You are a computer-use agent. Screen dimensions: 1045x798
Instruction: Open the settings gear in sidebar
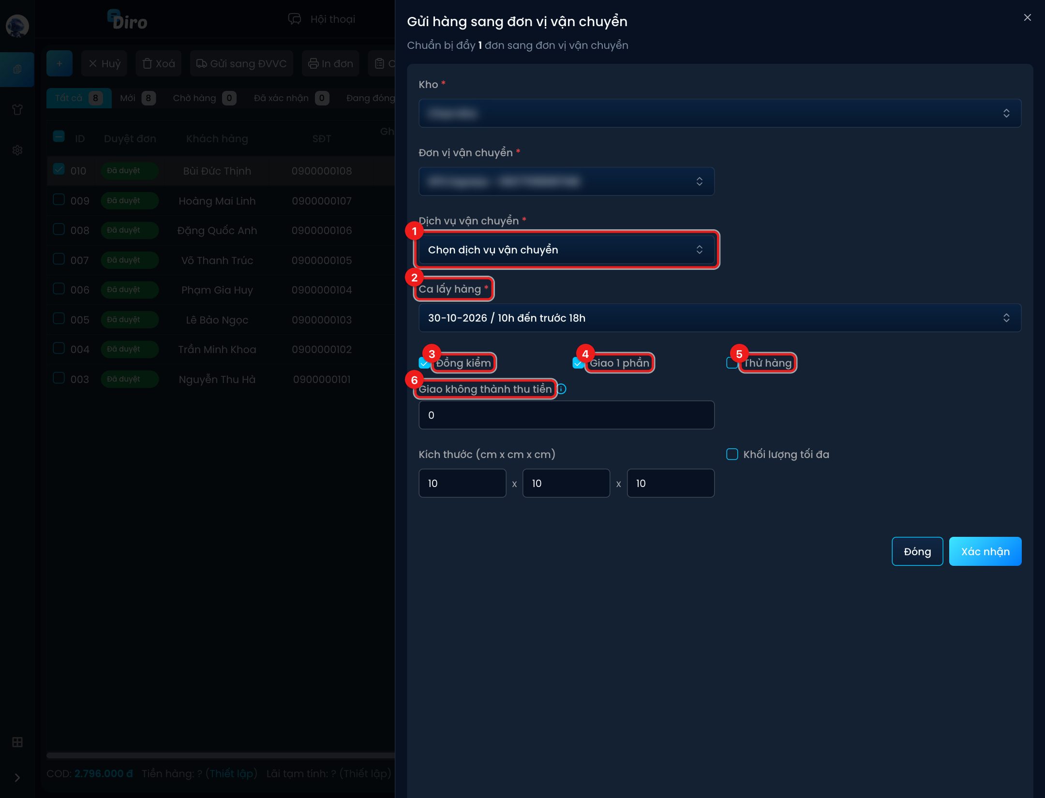pyautogui.click(x=17, y=150)
